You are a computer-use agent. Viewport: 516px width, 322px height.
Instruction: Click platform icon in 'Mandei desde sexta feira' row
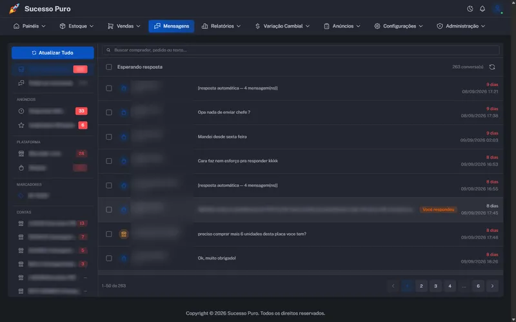124,137
